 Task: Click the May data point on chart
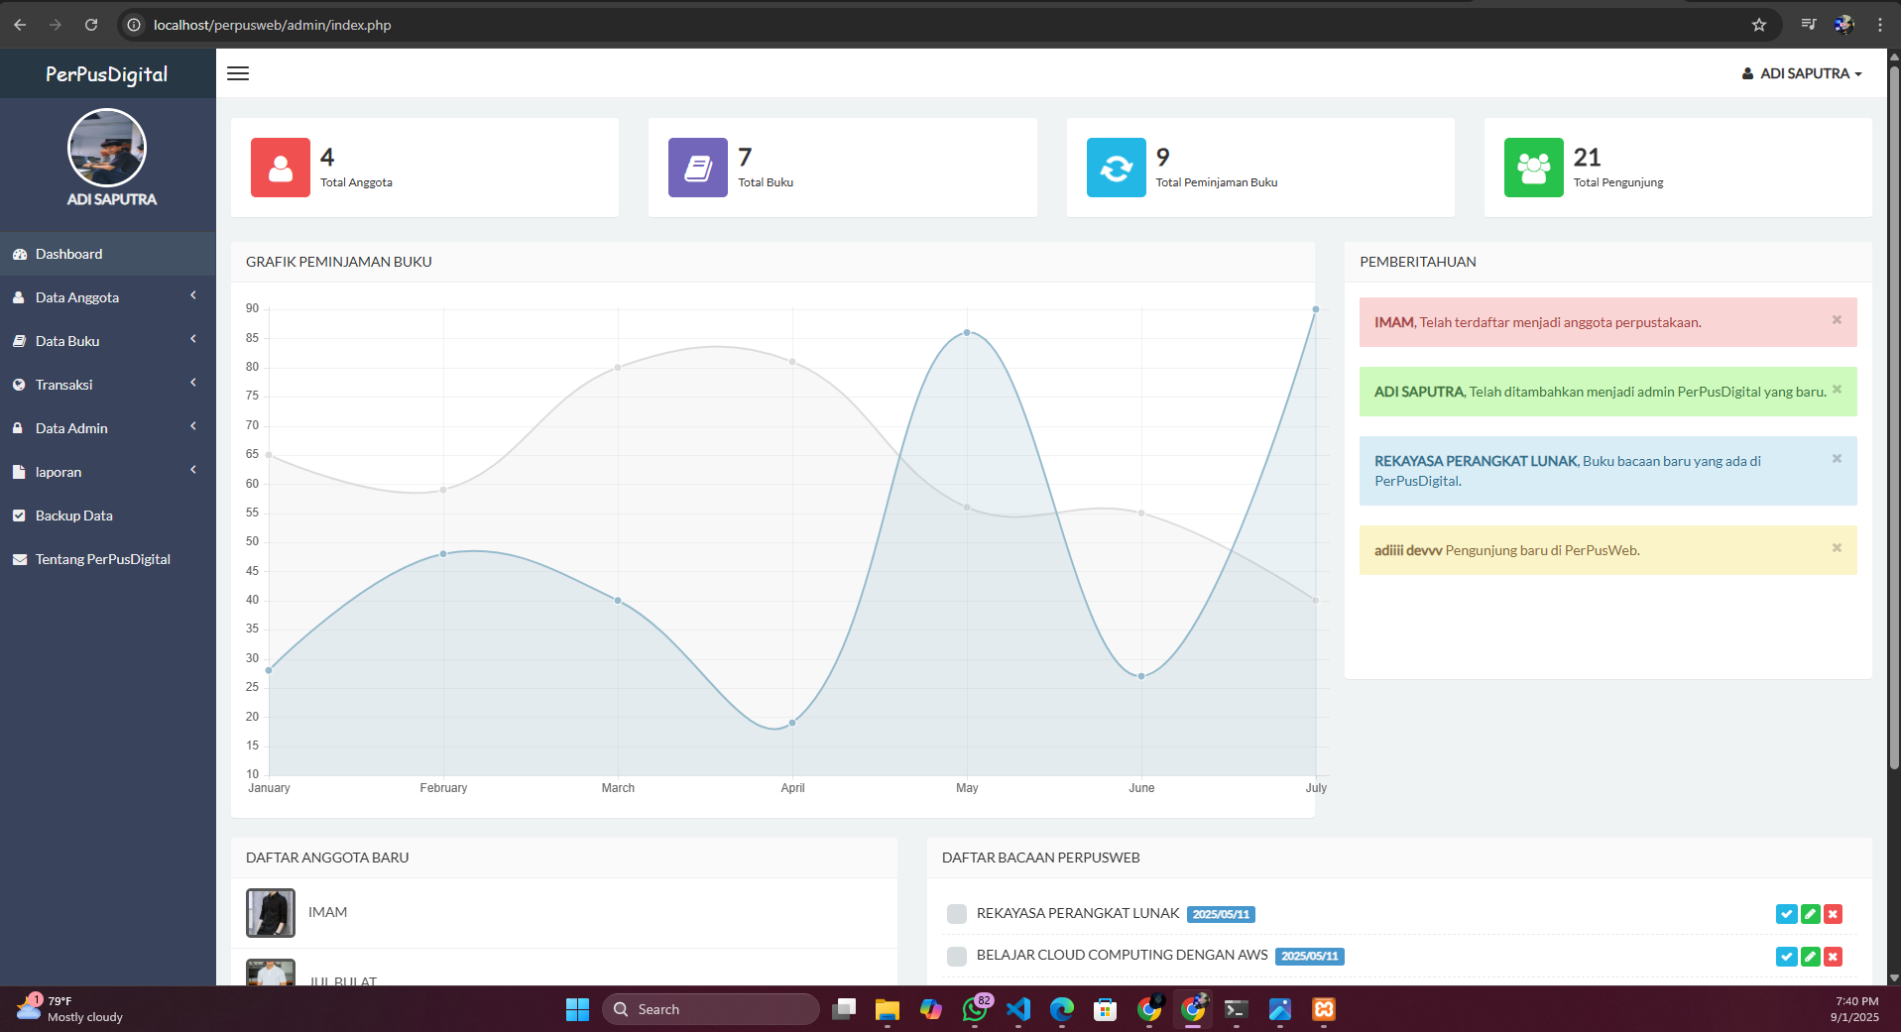click(x=967, y=333)
